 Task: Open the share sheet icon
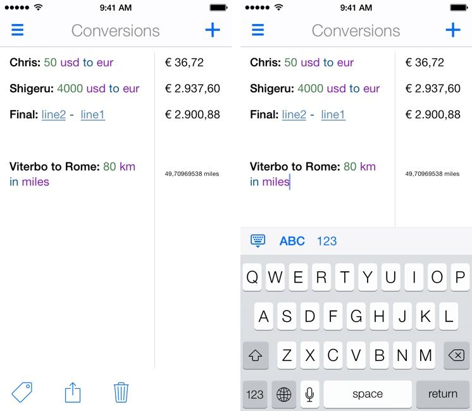click(73, 393)
